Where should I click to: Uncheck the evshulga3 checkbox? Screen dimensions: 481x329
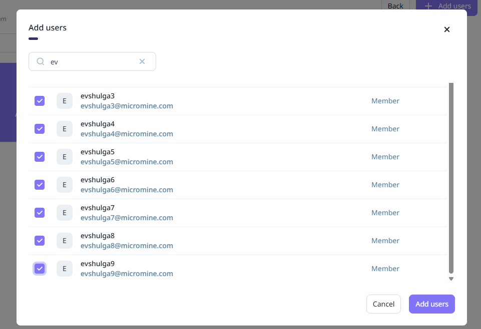(40, 101)
